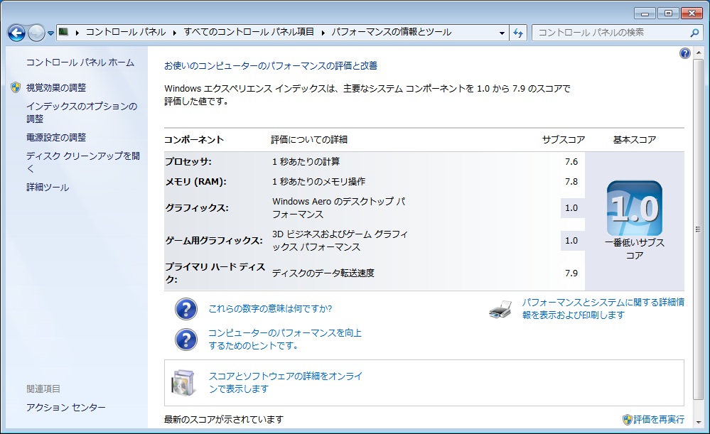The width and height of the screenshot is (710, 434).
Task: Click 評価を再実行 link
Action: point(659,420)
